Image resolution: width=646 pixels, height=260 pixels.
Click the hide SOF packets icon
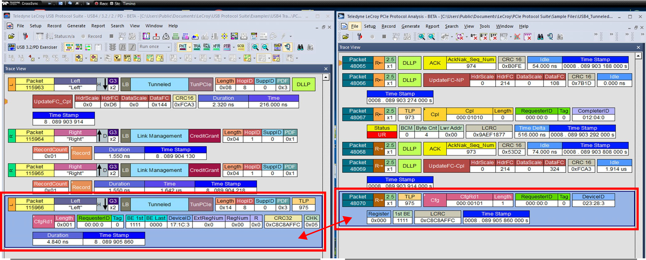pos(150,58)
